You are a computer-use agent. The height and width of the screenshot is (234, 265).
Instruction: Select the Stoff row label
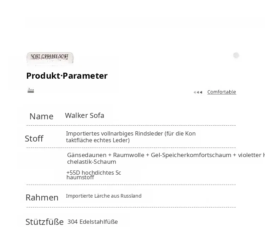34,139
